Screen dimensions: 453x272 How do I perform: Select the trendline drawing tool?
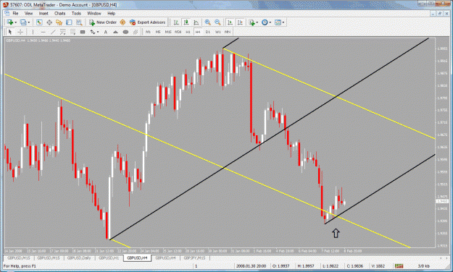[53, 32]
